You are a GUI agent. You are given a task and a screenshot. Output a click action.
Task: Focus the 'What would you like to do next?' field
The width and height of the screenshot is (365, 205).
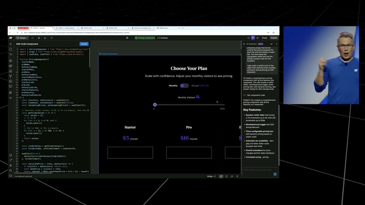tap(260, 172)
